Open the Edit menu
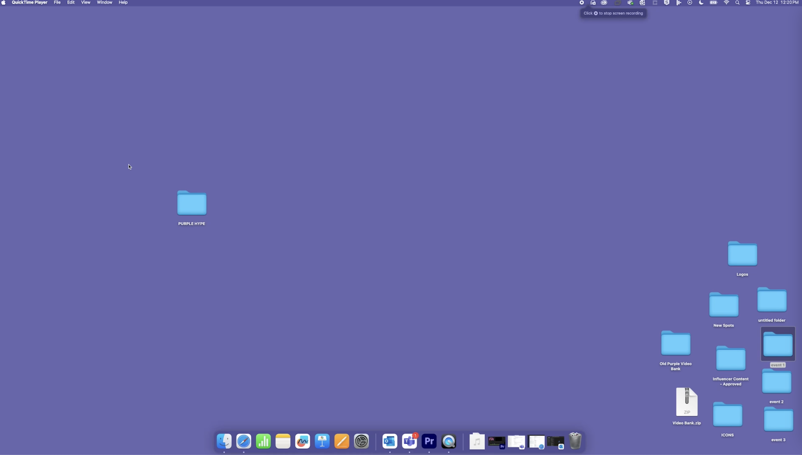 [x=71, y=3]
